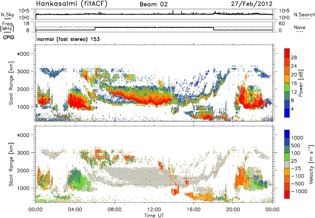Select the blue top segment of Velocity colorbar
The image size is (315, 218).
[x=287, y=134]
